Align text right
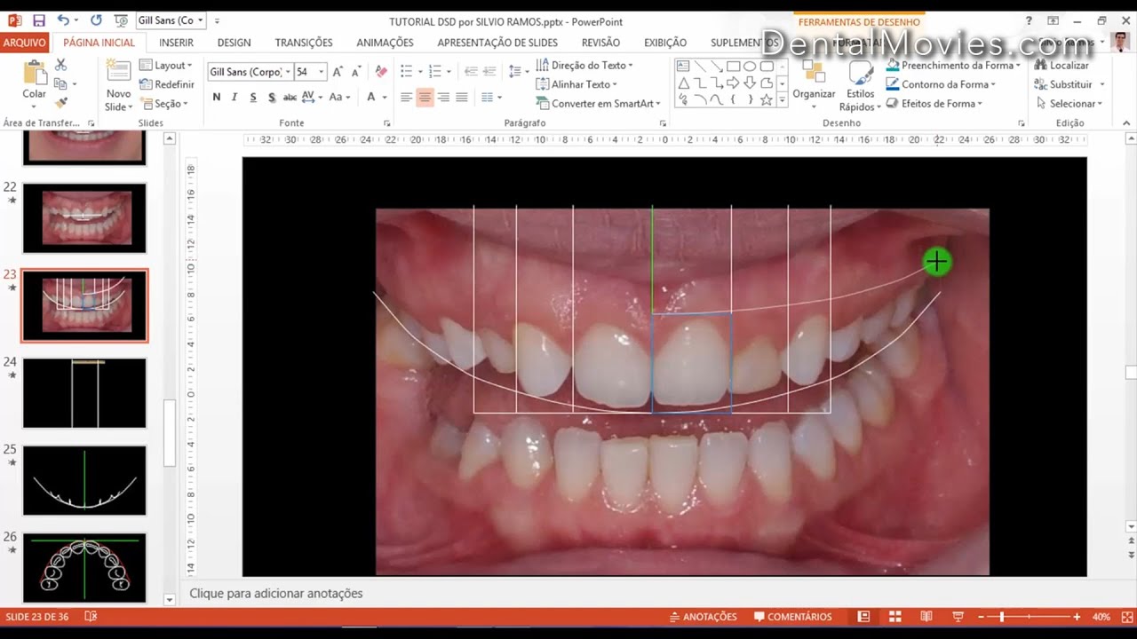Screen dimensions: 1137x639 tap(443, 97)
